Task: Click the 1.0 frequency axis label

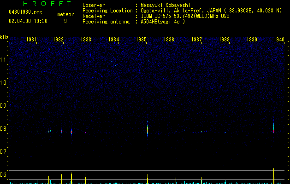Action: pos(4,83)
